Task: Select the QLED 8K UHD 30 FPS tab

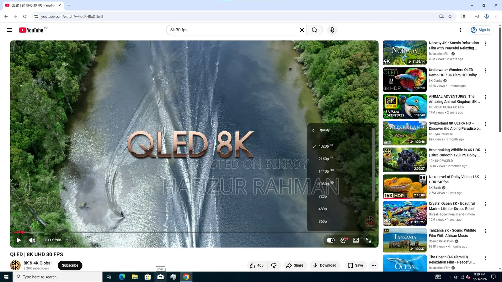Action: [x=33, y=5]
